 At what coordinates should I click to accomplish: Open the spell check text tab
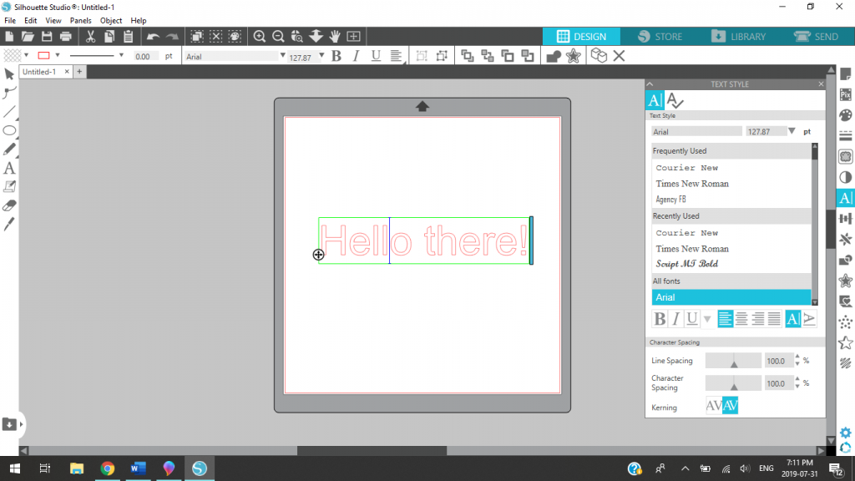click(675, 100)
